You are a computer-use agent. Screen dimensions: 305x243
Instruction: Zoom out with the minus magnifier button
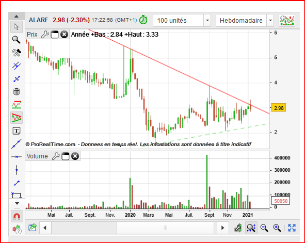coord(264,228)
